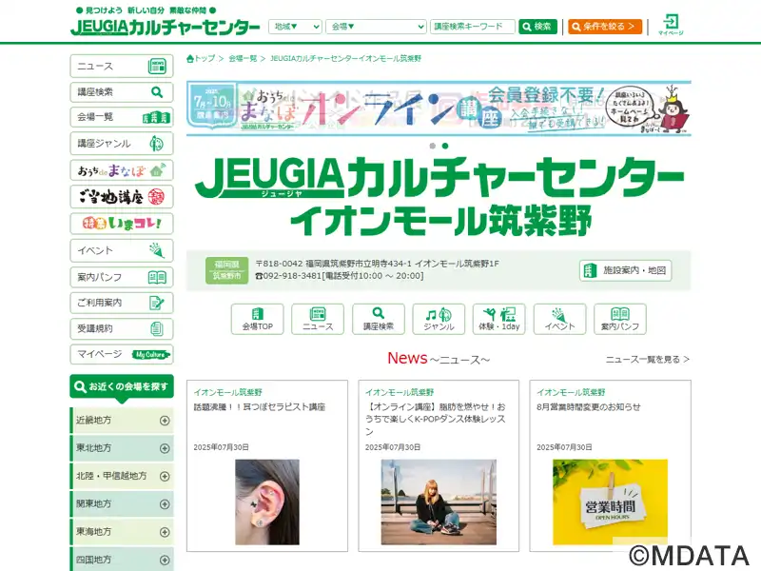Click the 特集いまコレ! sidebar banner
The height and width of the screenshot is (571, 761).
(x=122, y=224)
